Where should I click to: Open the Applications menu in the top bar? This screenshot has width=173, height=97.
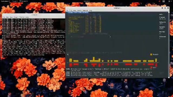point(5,1)
